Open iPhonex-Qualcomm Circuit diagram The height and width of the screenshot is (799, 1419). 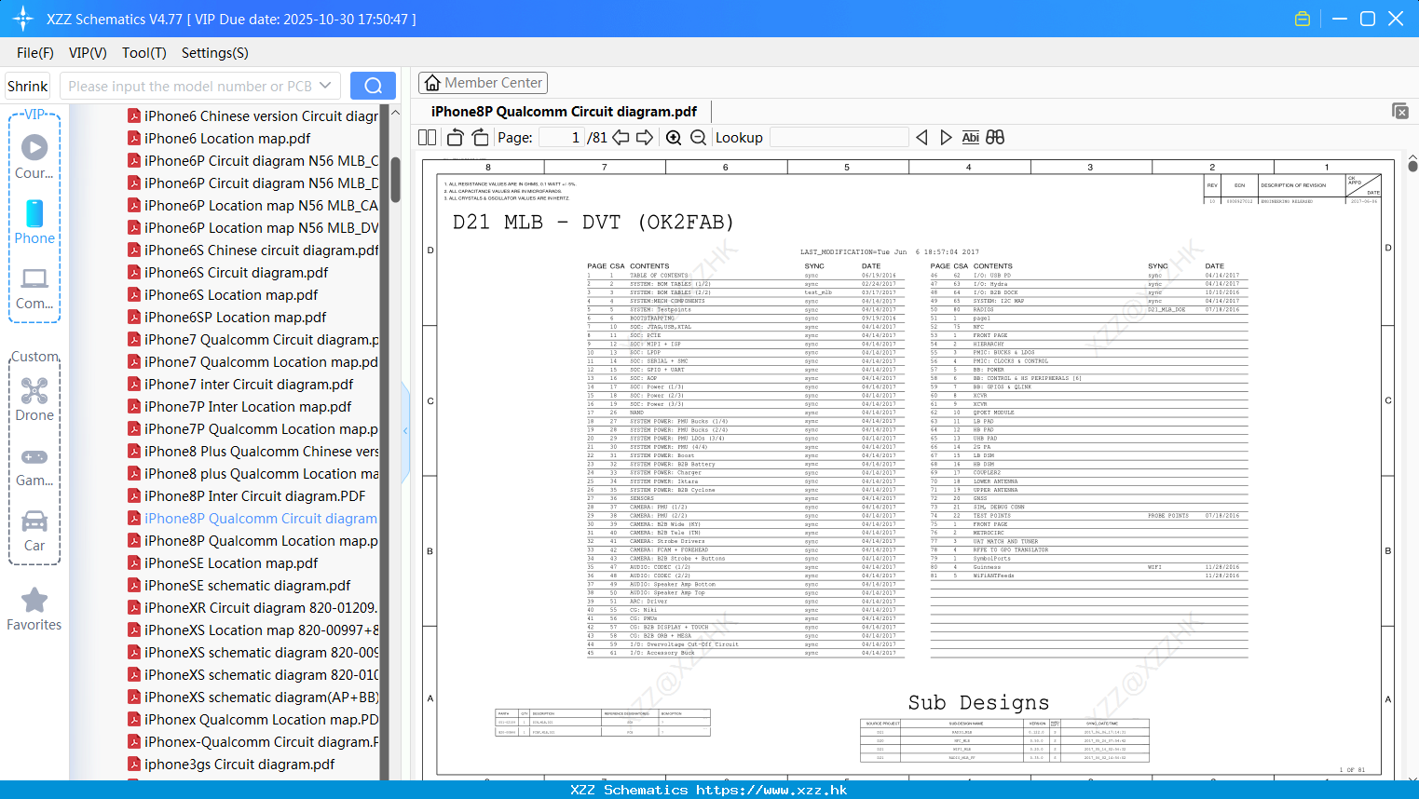pos(252,742)
